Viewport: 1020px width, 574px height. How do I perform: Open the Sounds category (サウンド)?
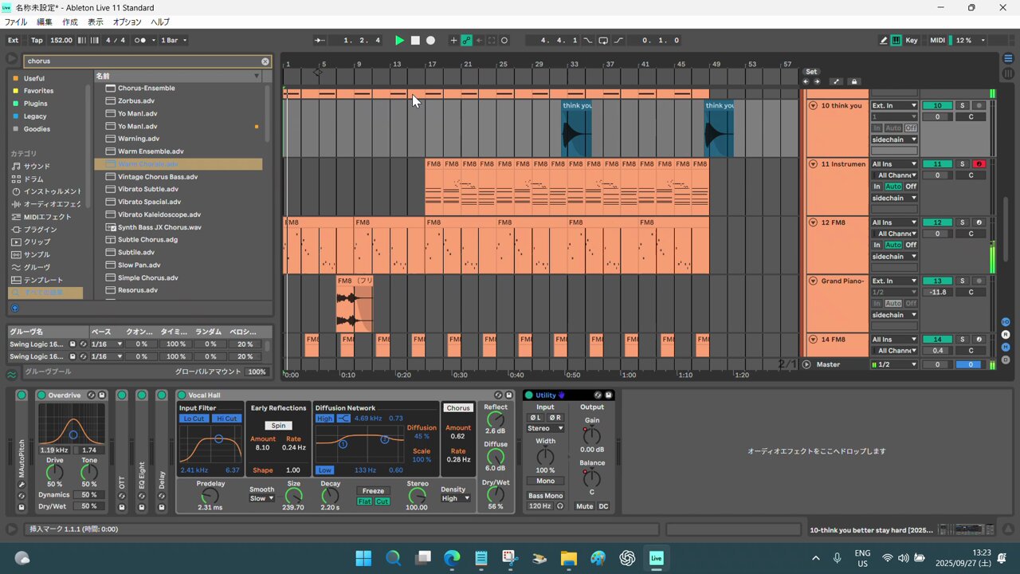(37, 167)
